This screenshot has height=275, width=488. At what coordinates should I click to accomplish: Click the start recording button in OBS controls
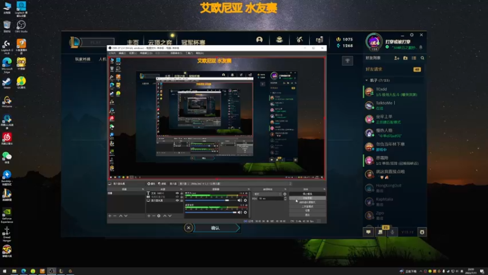point(307,198)
